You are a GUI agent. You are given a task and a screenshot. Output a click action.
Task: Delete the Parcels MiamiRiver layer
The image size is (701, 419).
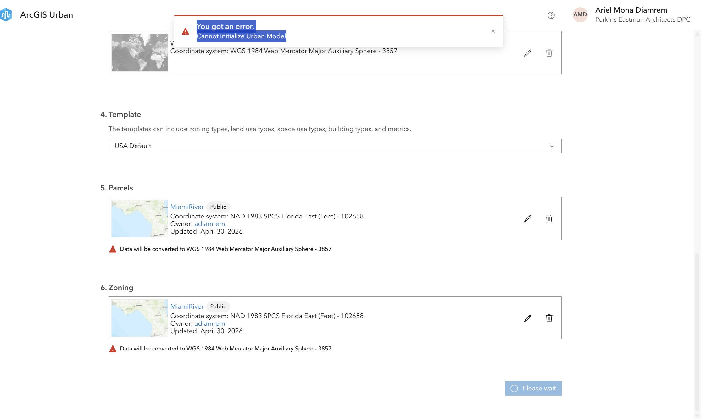tap(549, 218)
